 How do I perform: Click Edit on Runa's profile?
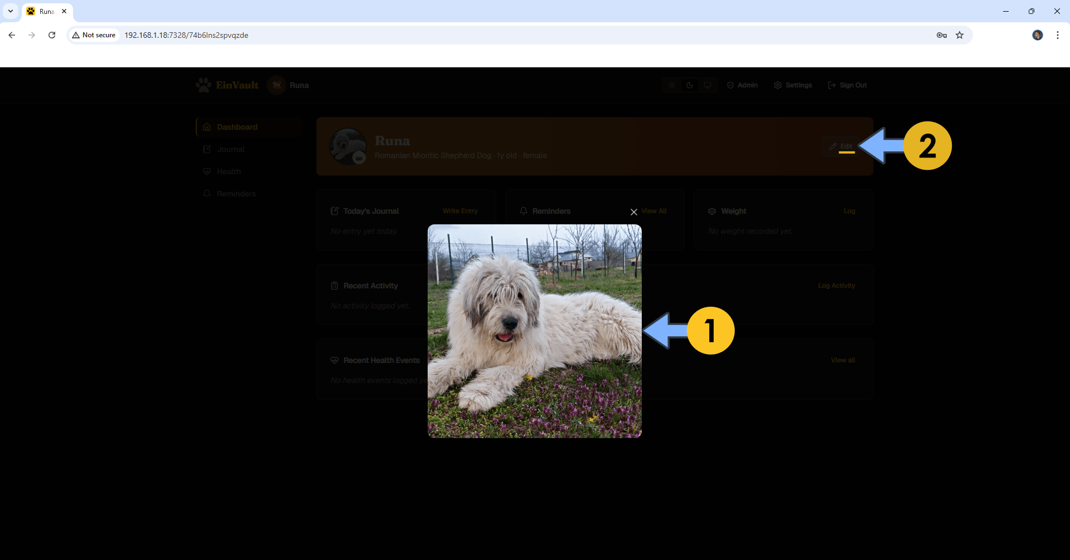tap(840, 146)
